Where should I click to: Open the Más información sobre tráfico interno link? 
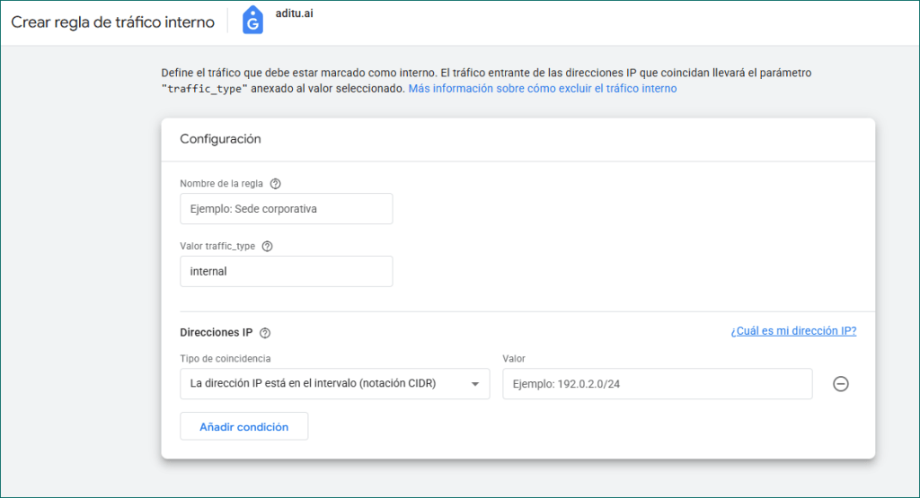point(543,89)
